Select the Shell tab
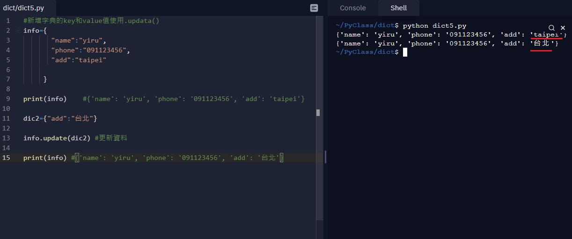The image size is (572, 239). coord(398,8)
